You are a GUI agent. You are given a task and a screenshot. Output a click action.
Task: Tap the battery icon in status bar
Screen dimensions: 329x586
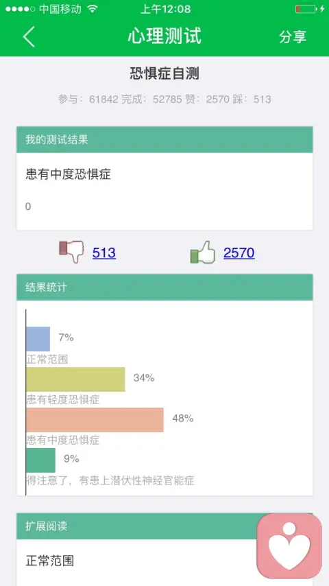tap(306, 9)
